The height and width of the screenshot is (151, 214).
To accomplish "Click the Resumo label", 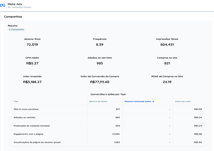I will coord(13,26).
